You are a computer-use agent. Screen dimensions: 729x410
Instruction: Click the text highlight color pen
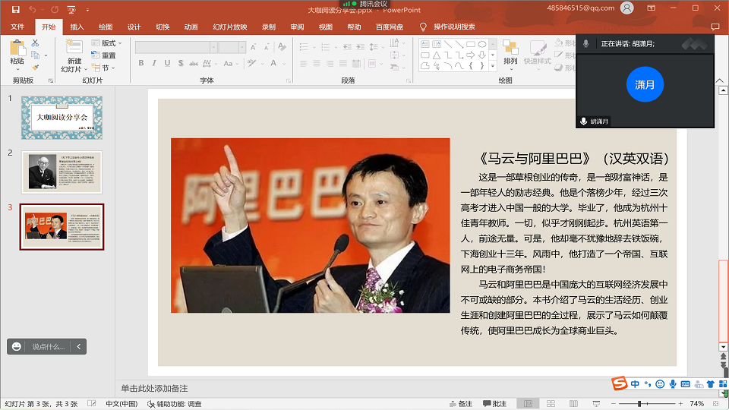pos(251,63)
